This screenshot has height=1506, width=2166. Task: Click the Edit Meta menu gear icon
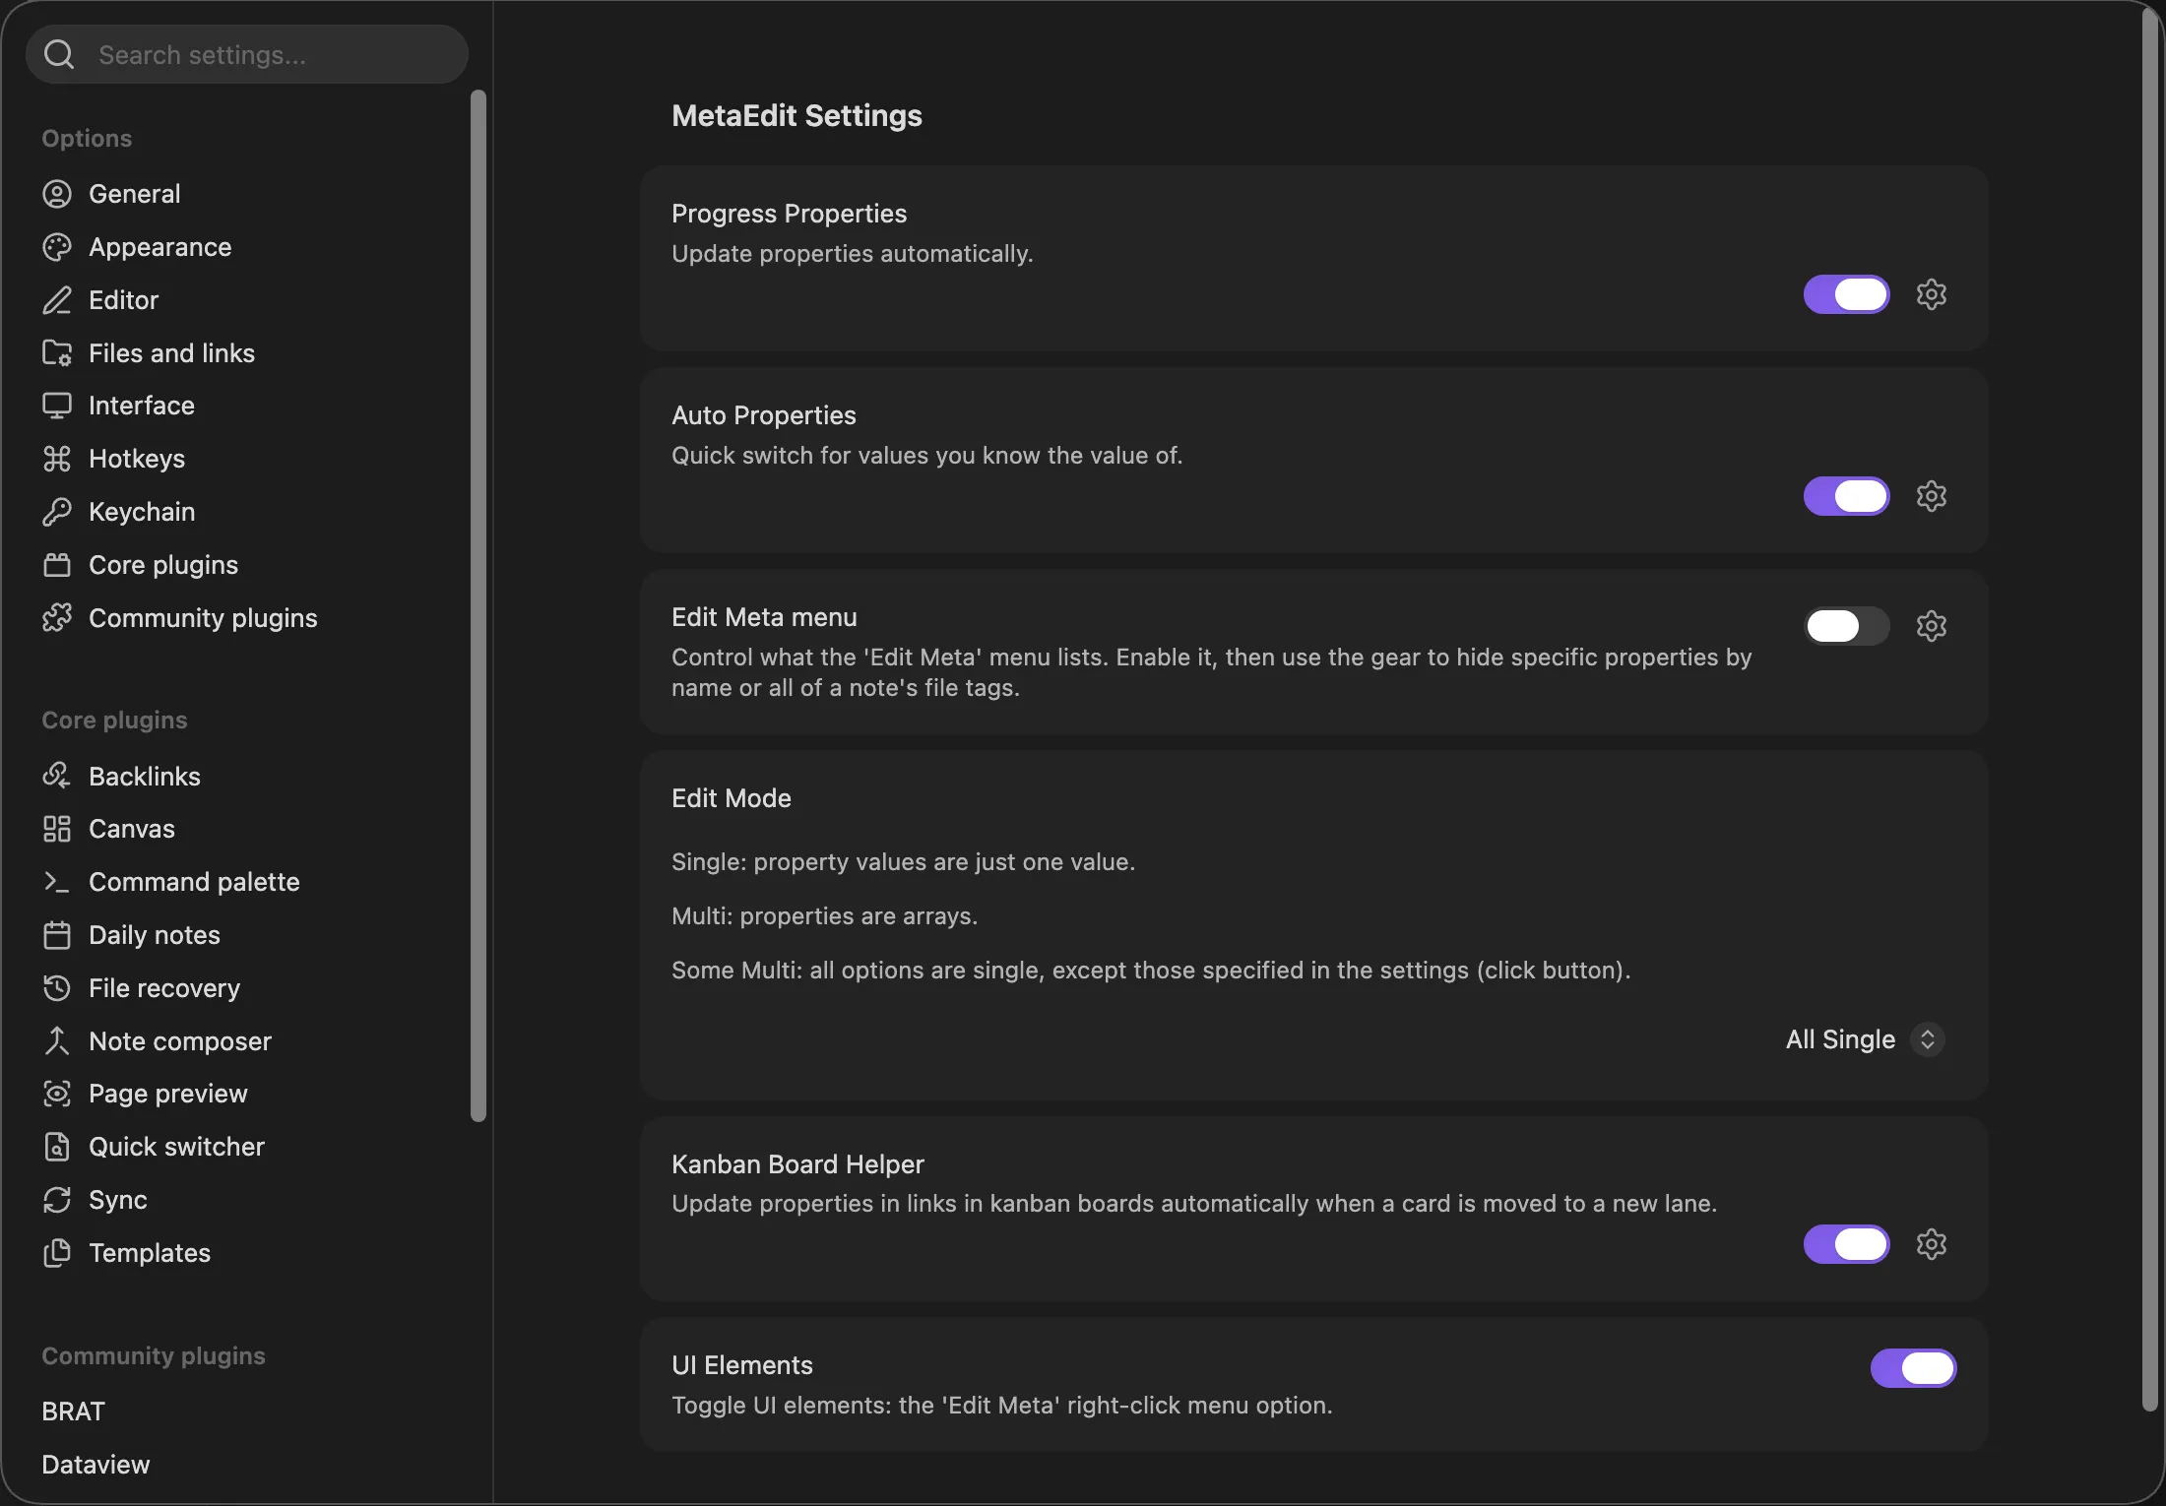point(1931,626)
